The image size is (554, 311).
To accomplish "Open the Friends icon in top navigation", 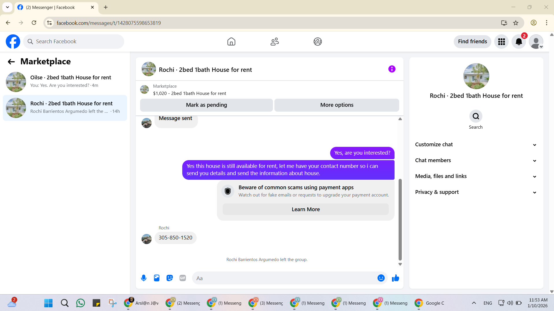I will point(274,42).
